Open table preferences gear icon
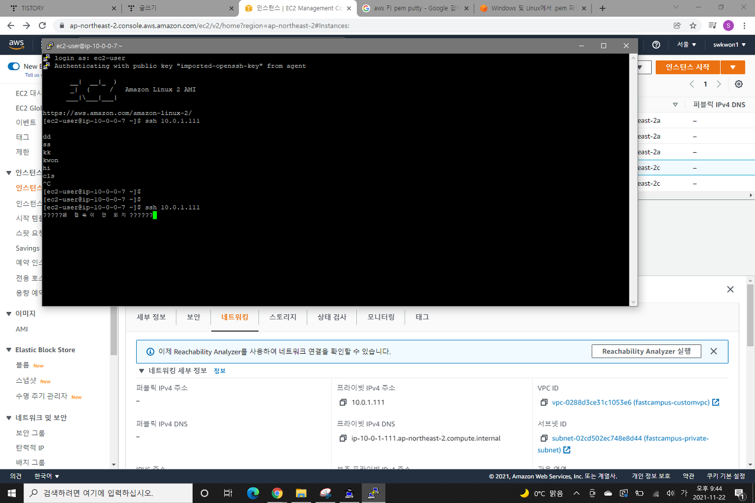The width and height of the screenshot is (755, 503). (738, 84)
